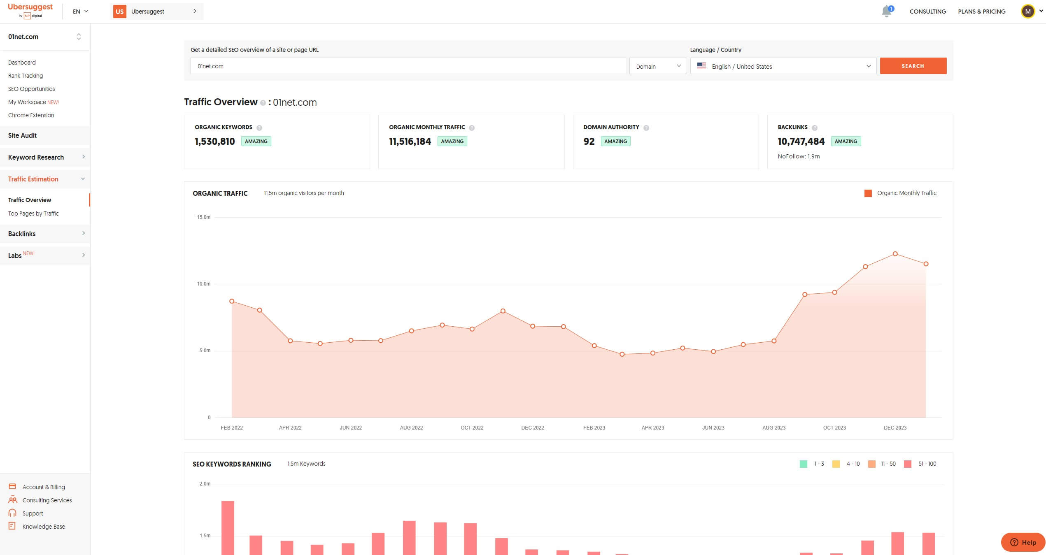Go to Dashboard
Image resolution: width=1046 pixels, height=555 pixels.
22,63
